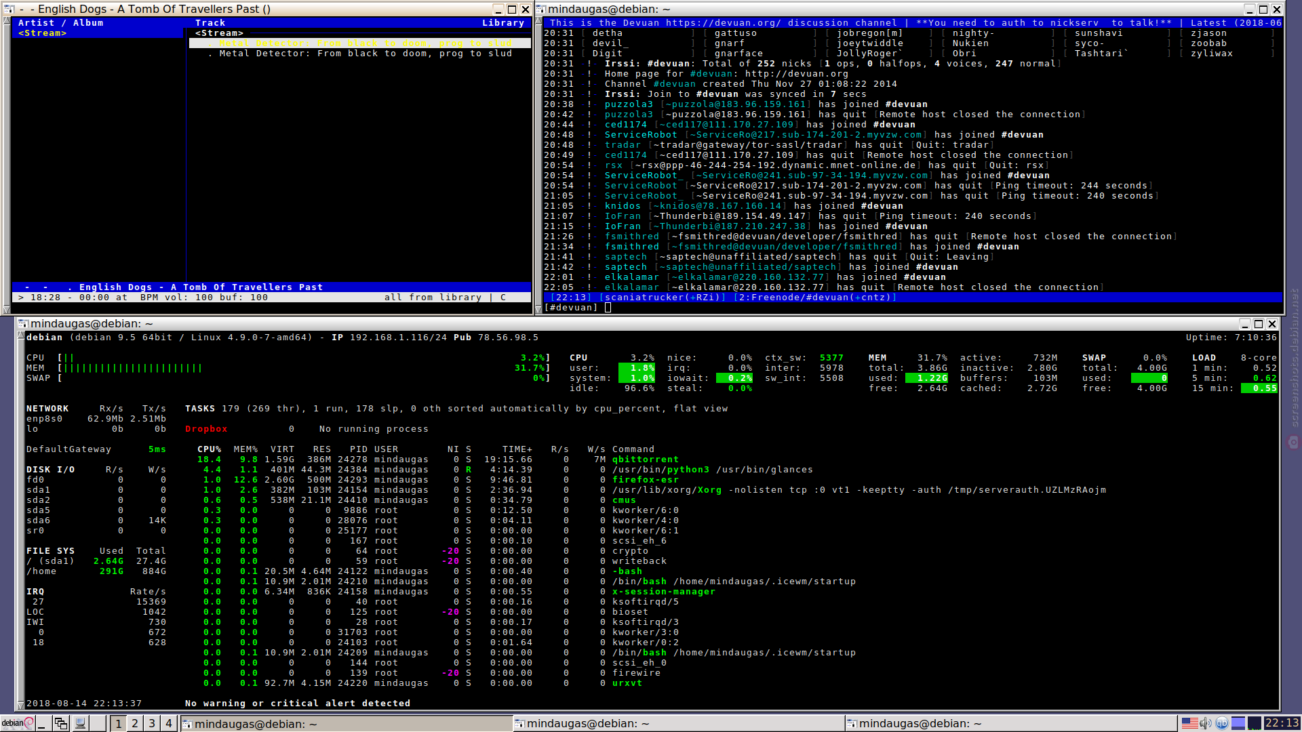Select the second Metal Detector track row
Image resolution: width=1302 pixels, height=732 pixels.
(360, 53)
